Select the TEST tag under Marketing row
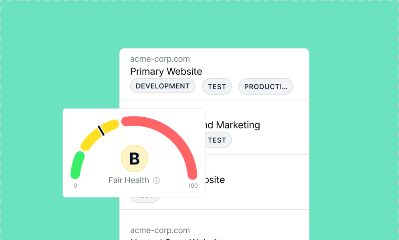Viewport: 399px width, 240px height. coord(218,140)
